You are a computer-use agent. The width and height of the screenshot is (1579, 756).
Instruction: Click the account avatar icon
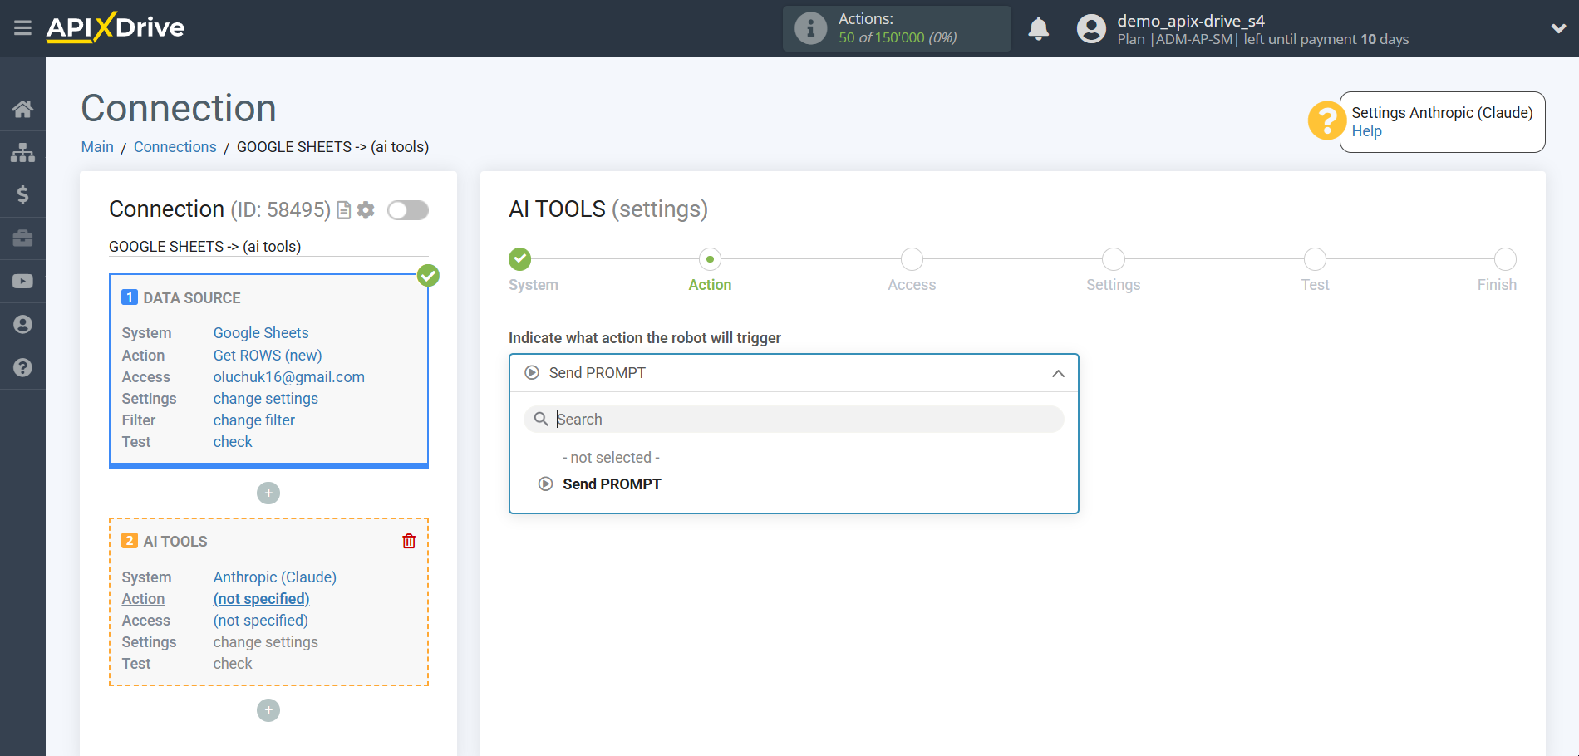click(1091, 28)
